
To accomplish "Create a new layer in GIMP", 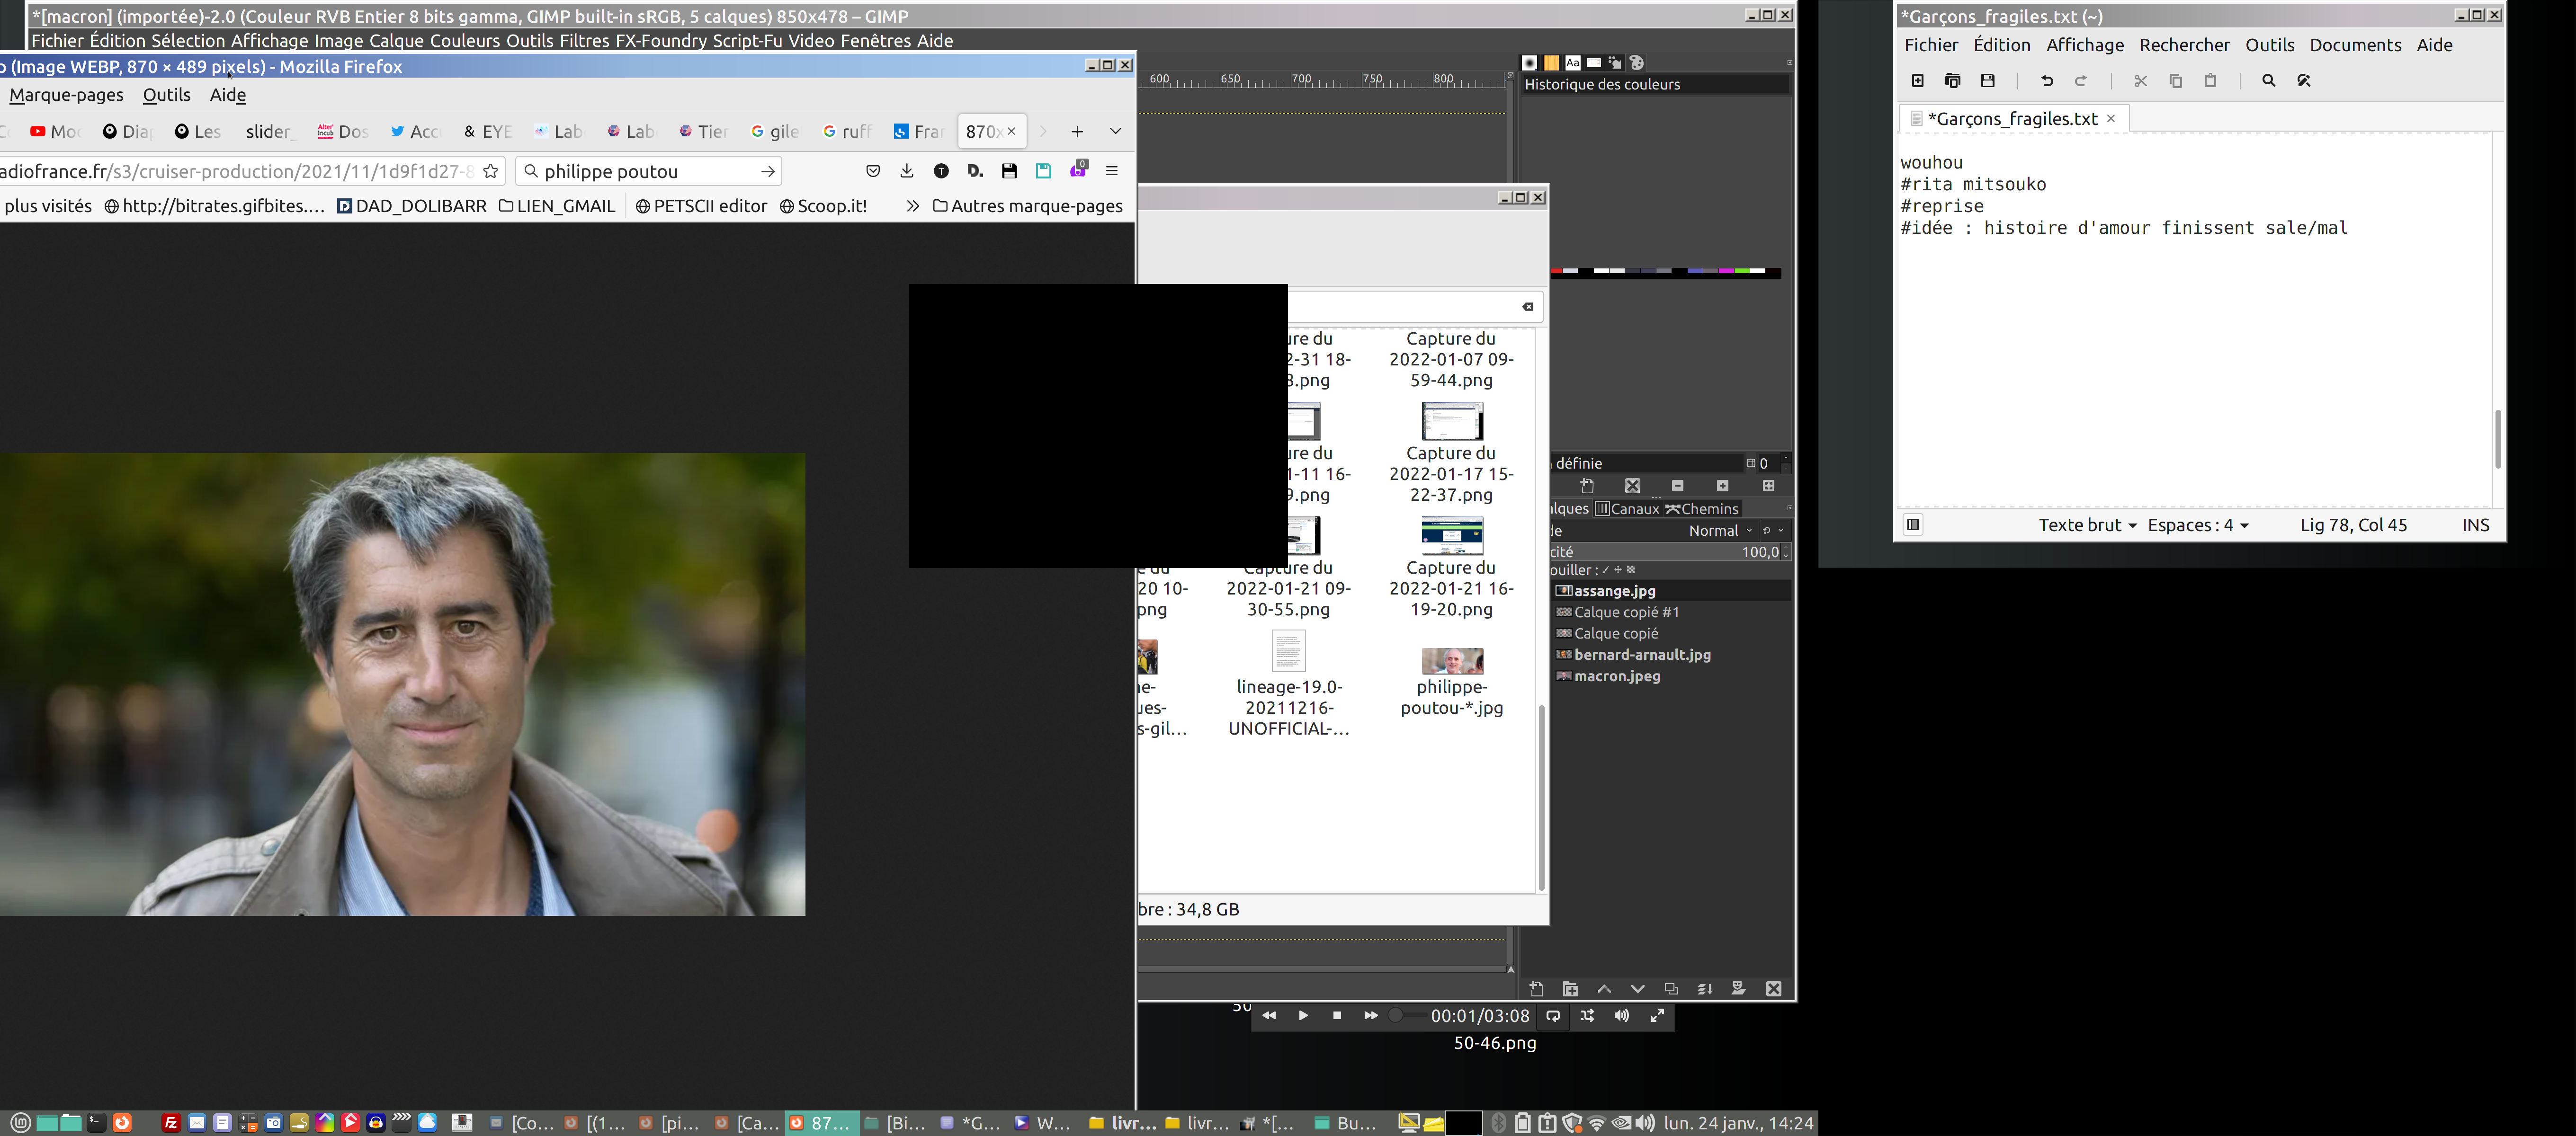I will point(1537,989).
